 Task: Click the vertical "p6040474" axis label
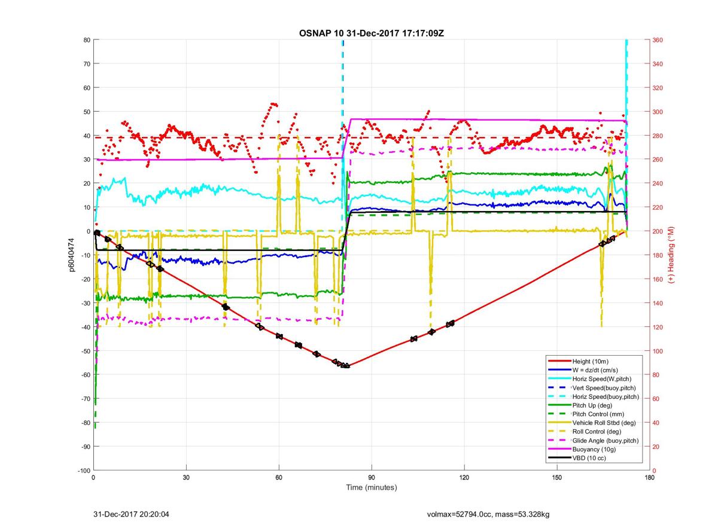pos(71,256)
